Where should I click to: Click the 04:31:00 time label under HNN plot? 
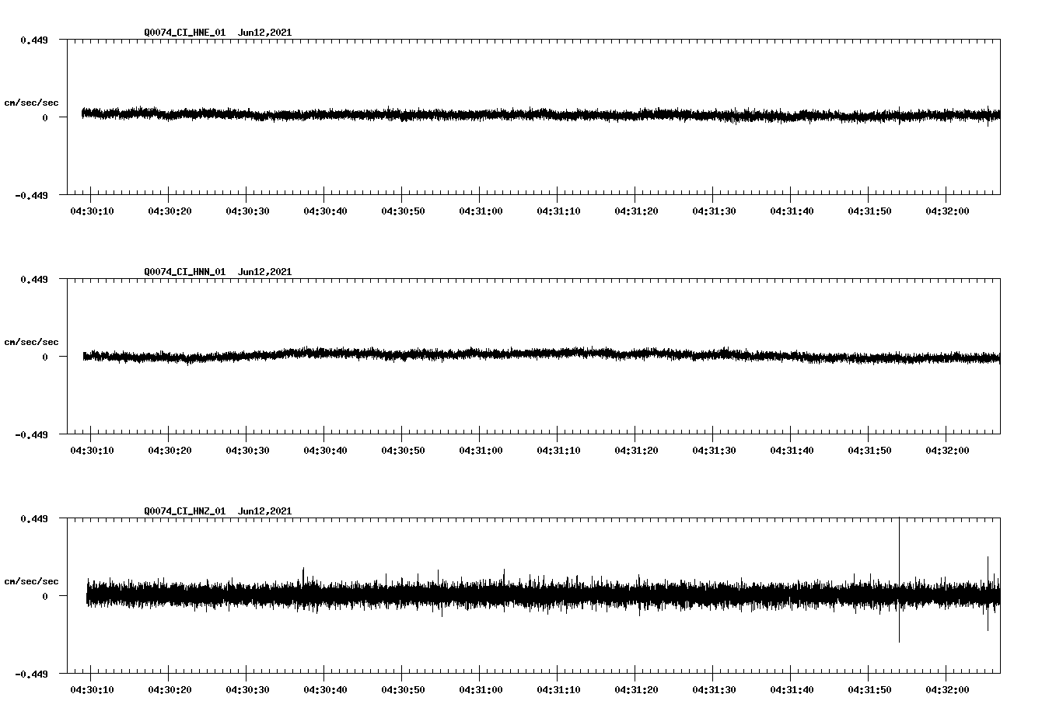pos(481,451)
